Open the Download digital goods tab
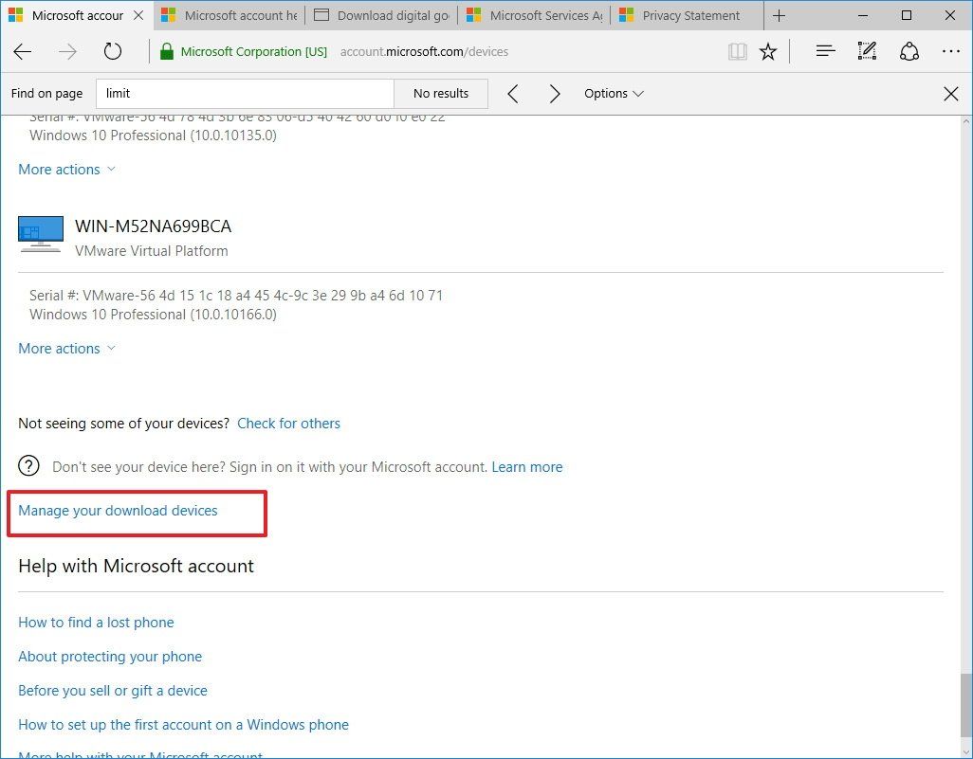 [x=381, y=15]
